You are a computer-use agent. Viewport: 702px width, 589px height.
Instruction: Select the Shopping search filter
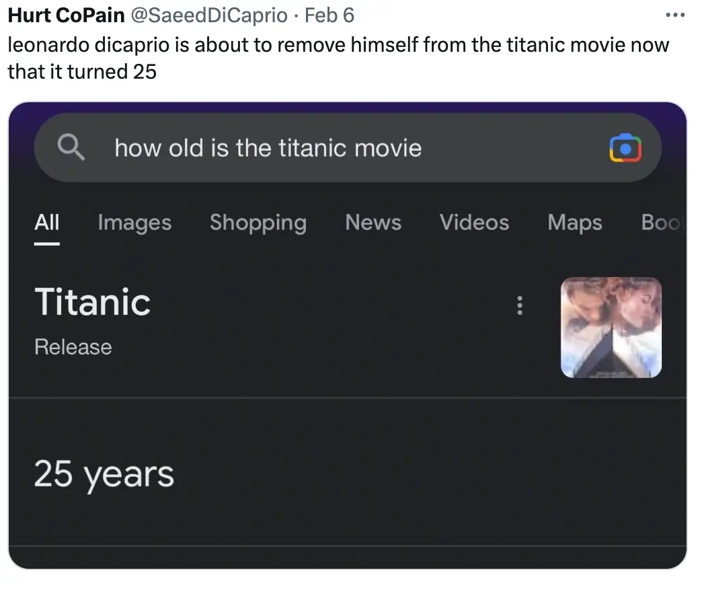click(x=258, y=223)
